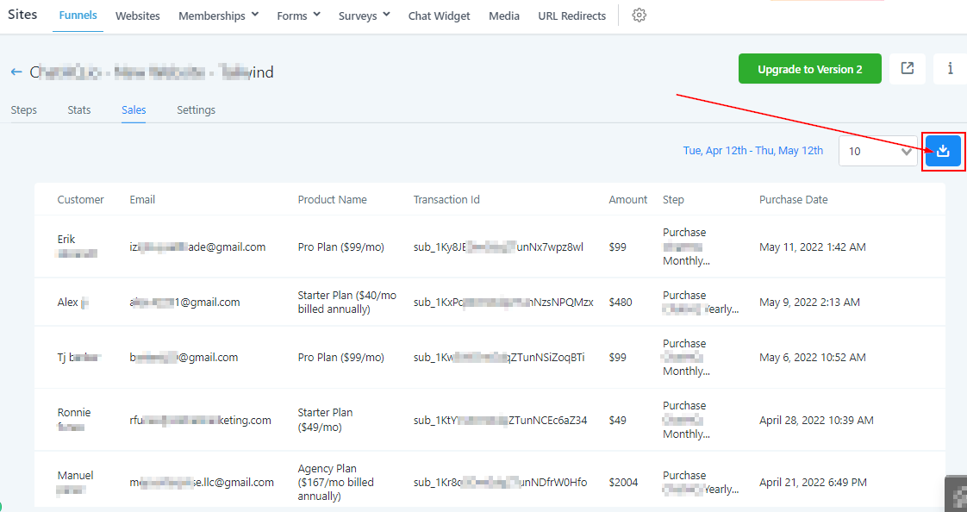Click the Step column header

pos(673,199)
